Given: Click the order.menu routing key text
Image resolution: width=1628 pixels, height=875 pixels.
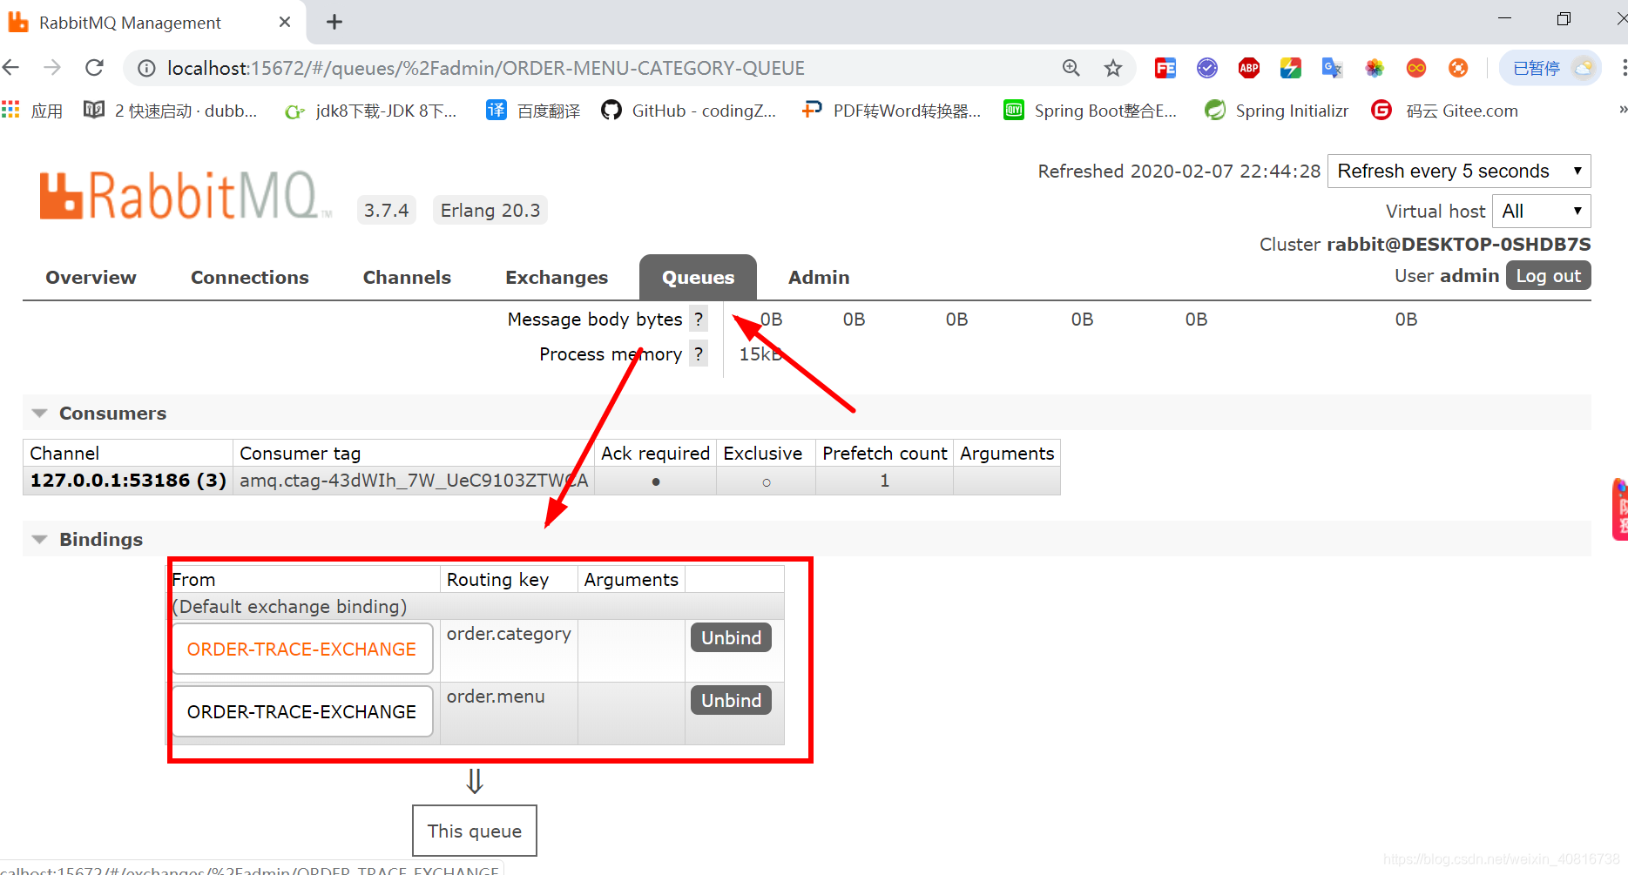Looking at the screenshot, I should coord(496,697).
